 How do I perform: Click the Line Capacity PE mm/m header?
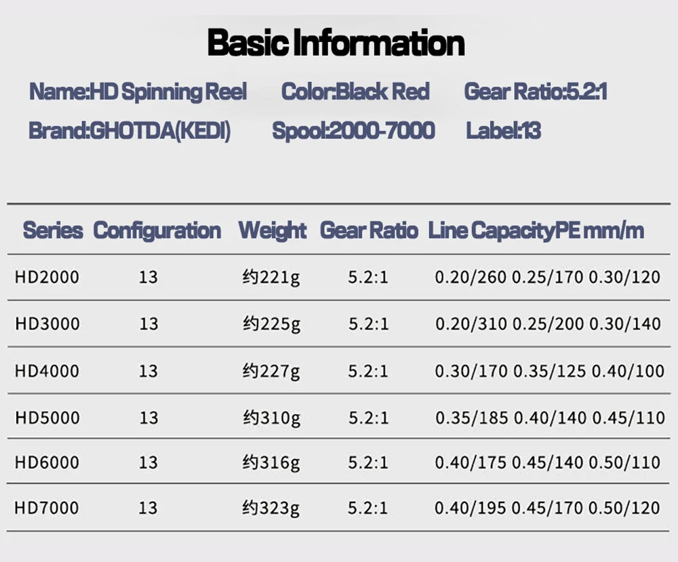536,230
